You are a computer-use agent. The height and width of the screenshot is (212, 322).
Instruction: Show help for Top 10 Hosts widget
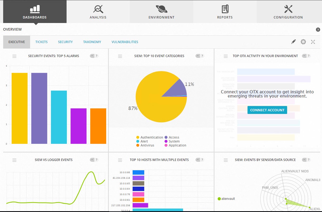point(202,160)
